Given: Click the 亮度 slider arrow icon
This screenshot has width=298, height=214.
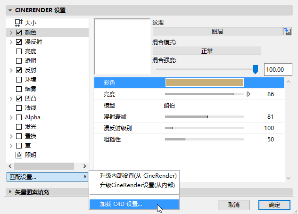Looking at the screenshot, I should 248,94.
